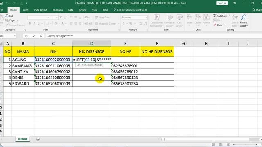Click Merge & Center button

(106, 24)
